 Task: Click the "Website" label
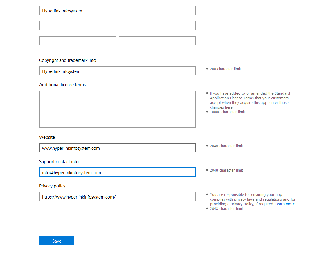point(47,137)
